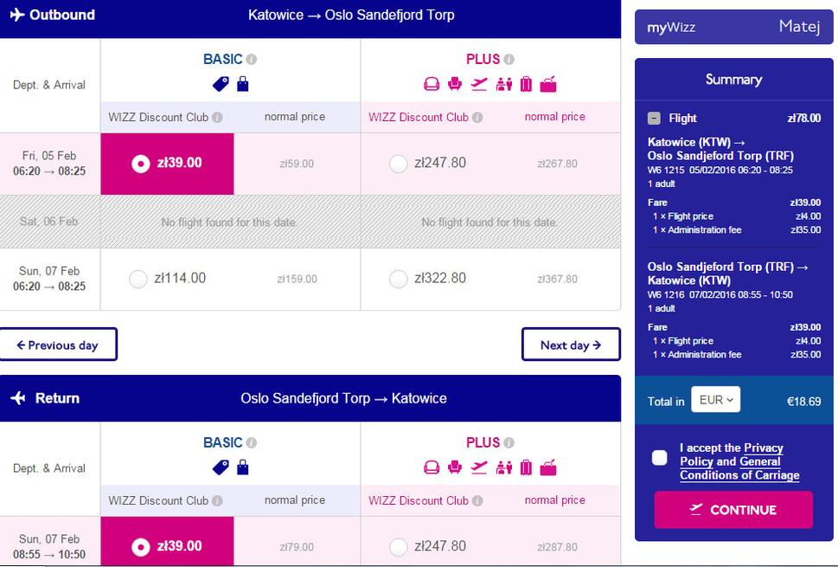
Task: Click the trolley suitcase icon under outbound PLUS
Action: pos(526,84)
